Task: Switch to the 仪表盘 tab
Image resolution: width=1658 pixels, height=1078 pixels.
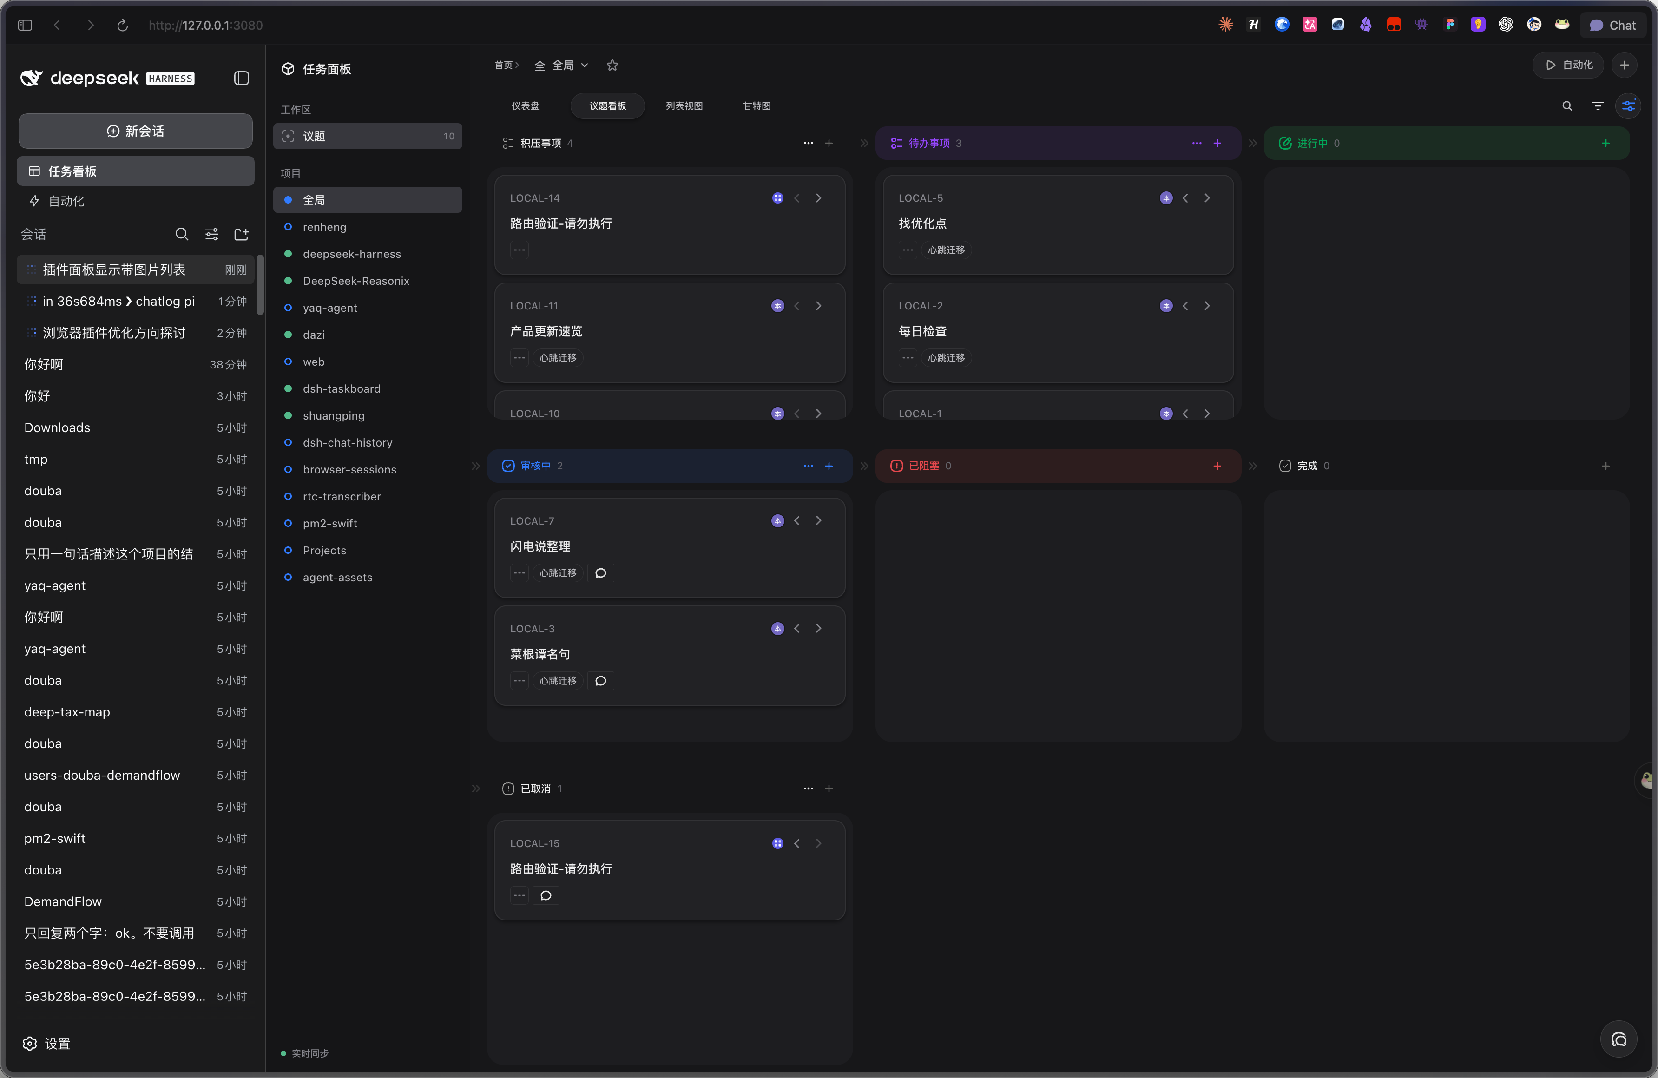Action: tap(525, 106)
